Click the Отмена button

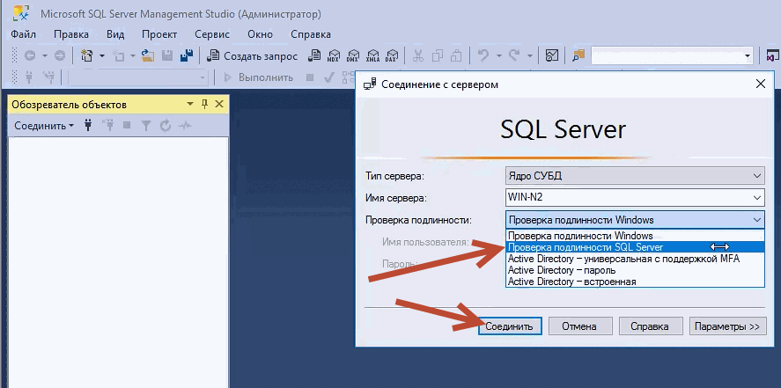(579, 326)
